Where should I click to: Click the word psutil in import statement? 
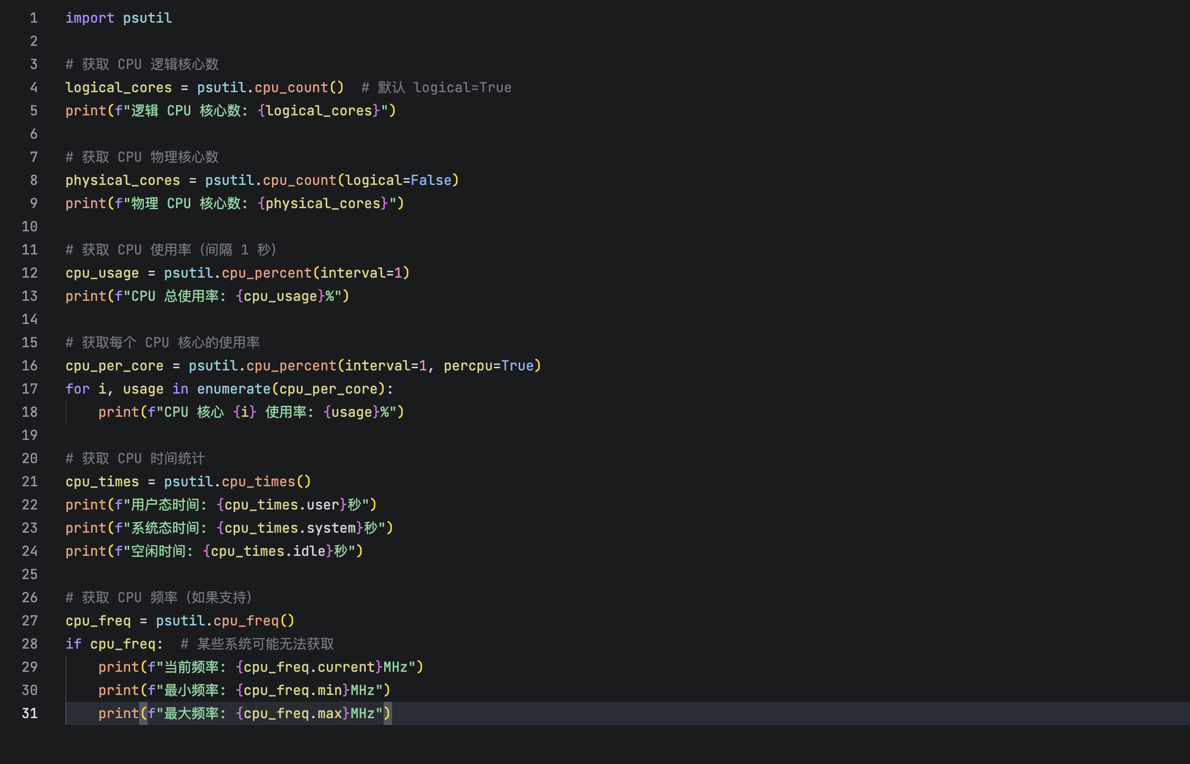click(x=147, y=18)
